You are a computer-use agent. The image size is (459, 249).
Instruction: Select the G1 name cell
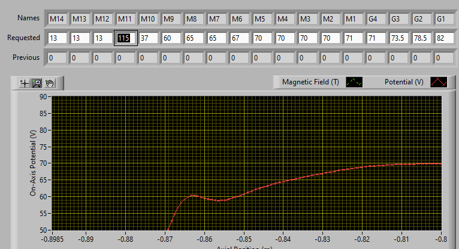coord(445,19)
